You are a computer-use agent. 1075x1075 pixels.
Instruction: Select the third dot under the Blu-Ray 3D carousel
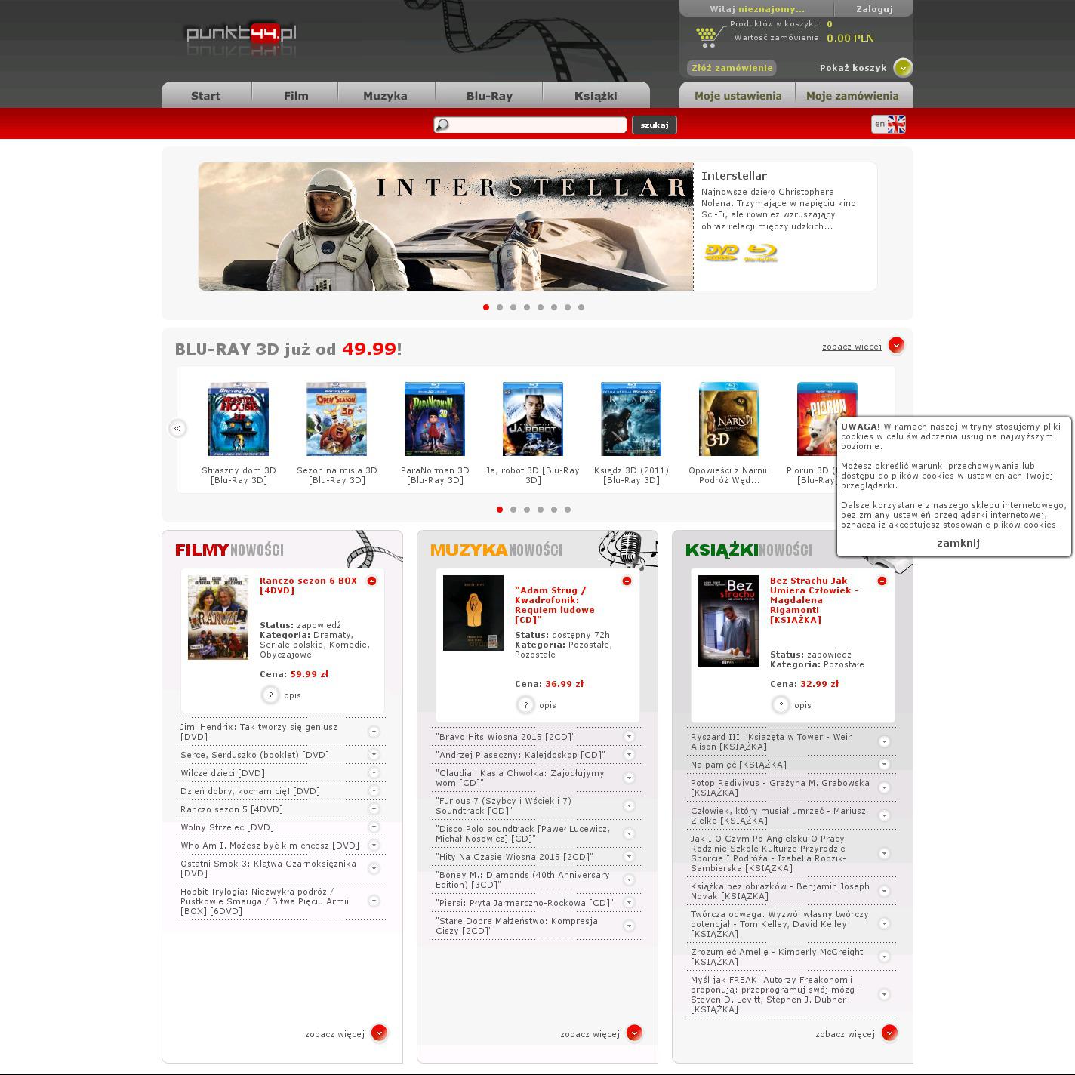[x=527, y=510]
